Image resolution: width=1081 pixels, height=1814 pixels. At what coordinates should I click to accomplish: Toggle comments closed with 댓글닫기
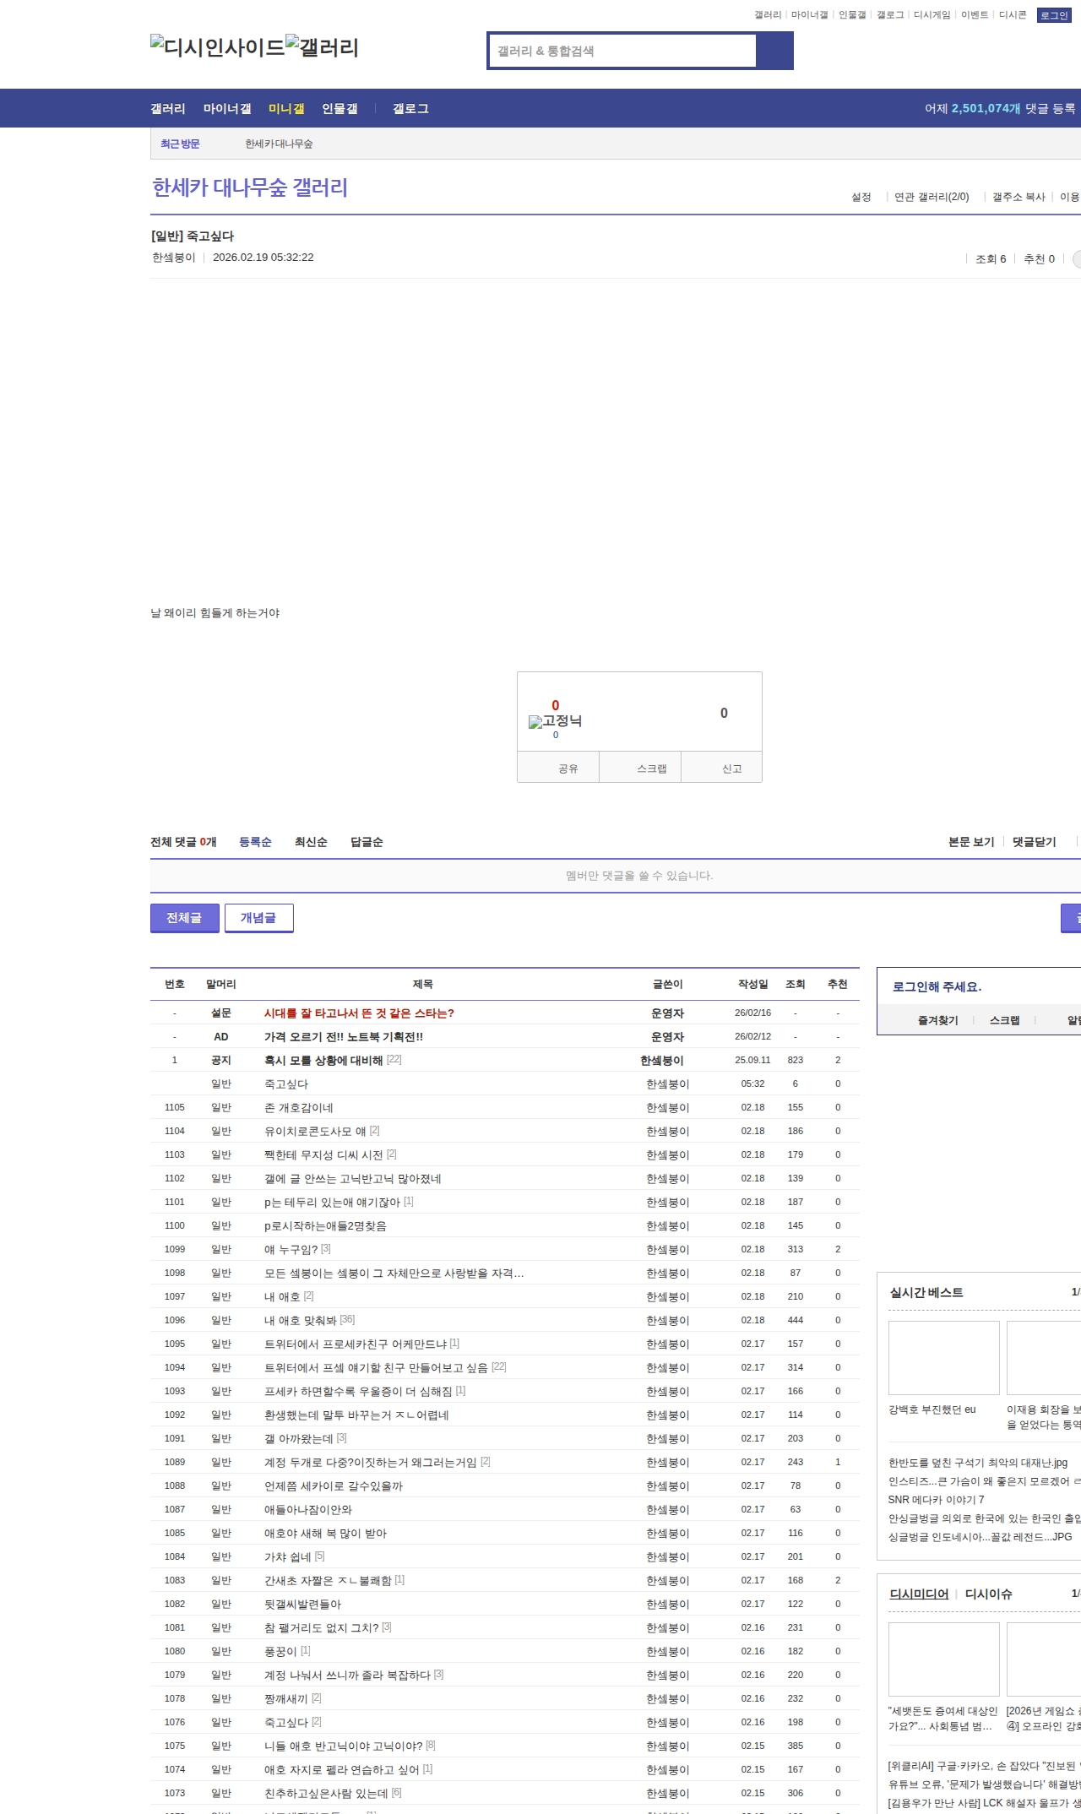point(1034,842)
